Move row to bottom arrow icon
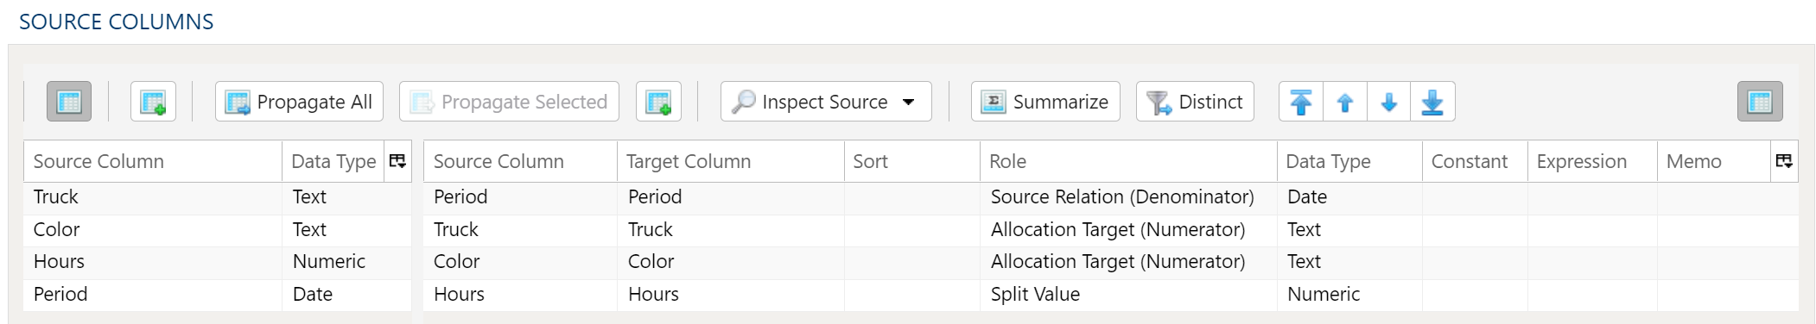 coord(1432,102)
